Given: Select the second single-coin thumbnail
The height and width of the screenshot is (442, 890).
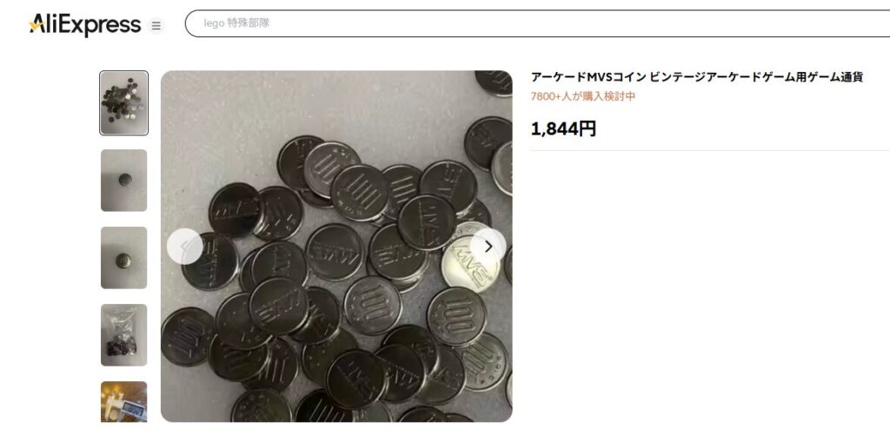Looking at the screenshot, I should [x=123, y=181].
